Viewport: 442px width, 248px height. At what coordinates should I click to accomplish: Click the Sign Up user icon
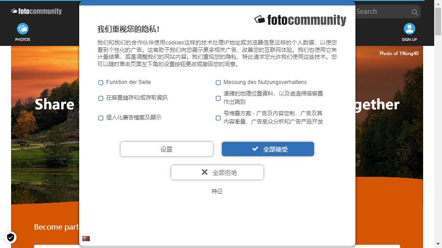[409, 28]
